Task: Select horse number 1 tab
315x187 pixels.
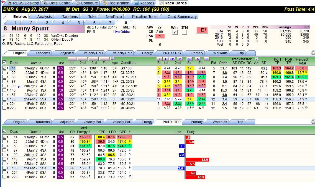Action: click(15, 22)
